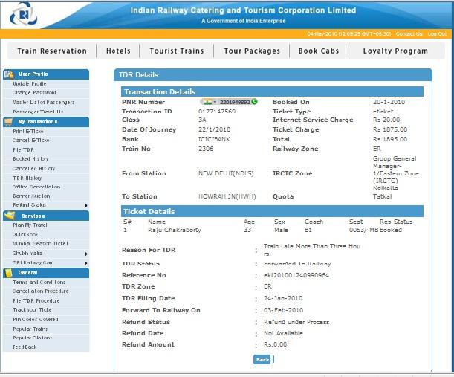The width and height of the screenshot is (454, 377).
Task: Click the Date Of Journey 22/1/2010
Action: point(215,129)
